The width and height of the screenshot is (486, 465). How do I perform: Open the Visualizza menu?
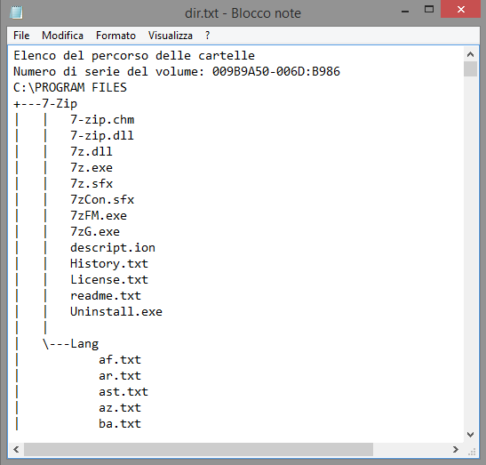tap(171, 36)
